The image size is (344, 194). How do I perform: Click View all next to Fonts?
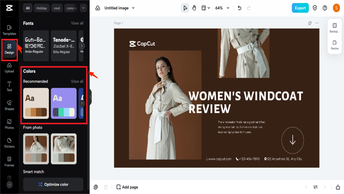[x=77, y=23]
